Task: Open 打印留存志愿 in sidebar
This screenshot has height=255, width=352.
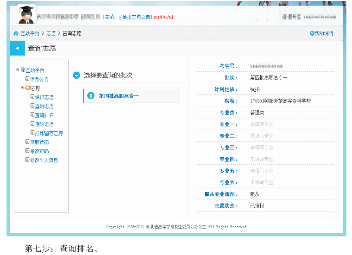Action: pyautogui.click(x=49, y=133)
